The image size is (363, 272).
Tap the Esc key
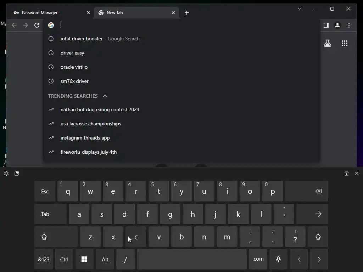pyautogui.click(x=45, y=191)
